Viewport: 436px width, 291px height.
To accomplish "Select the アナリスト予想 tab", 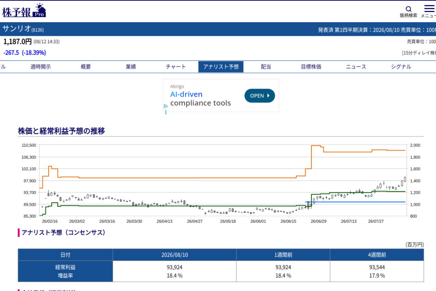I will 221,67.
